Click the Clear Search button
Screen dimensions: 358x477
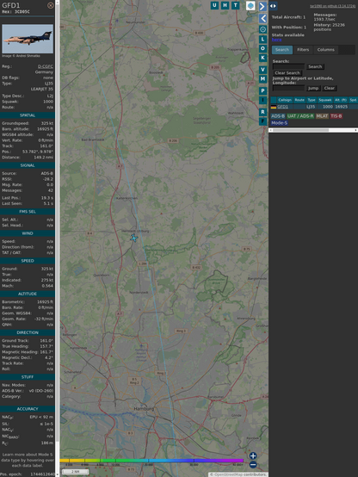(287, 72)
